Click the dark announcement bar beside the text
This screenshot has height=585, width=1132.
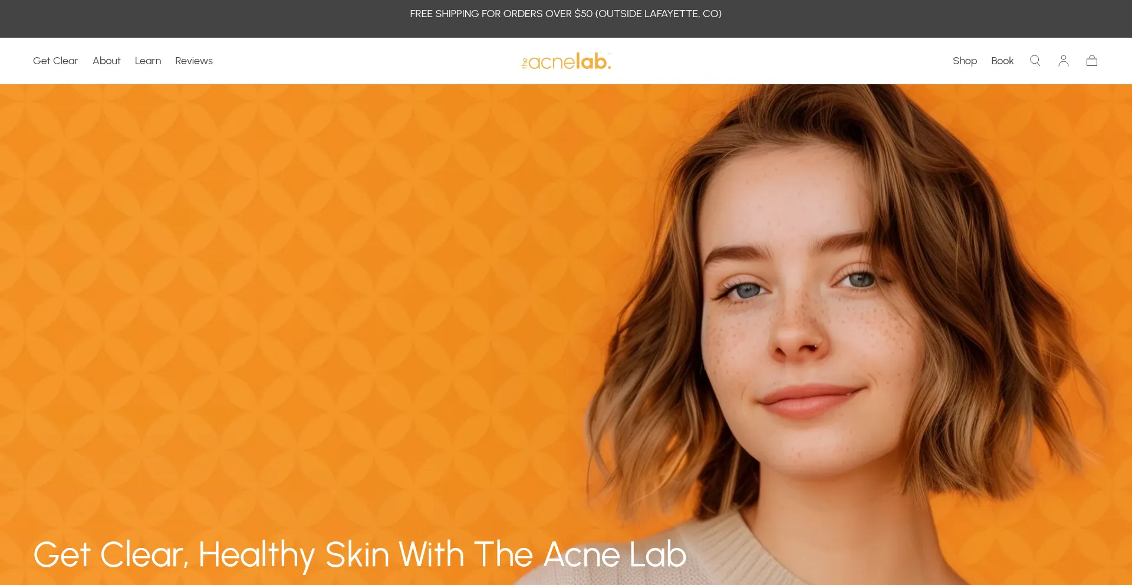(x=206, y=19)
